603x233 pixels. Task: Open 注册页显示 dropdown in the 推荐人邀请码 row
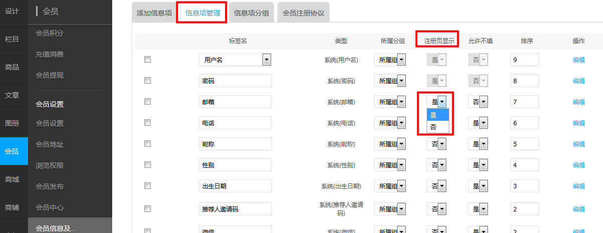436,209
